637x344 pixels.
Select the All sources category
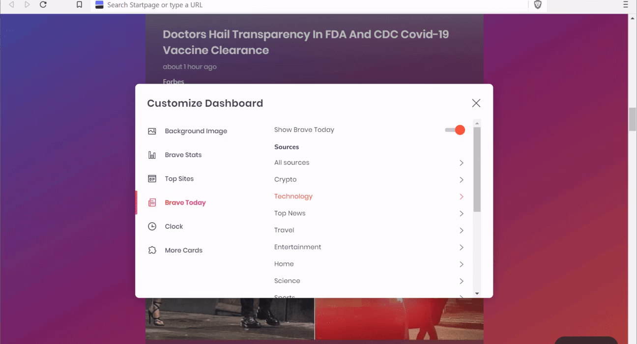pos(292,163)
